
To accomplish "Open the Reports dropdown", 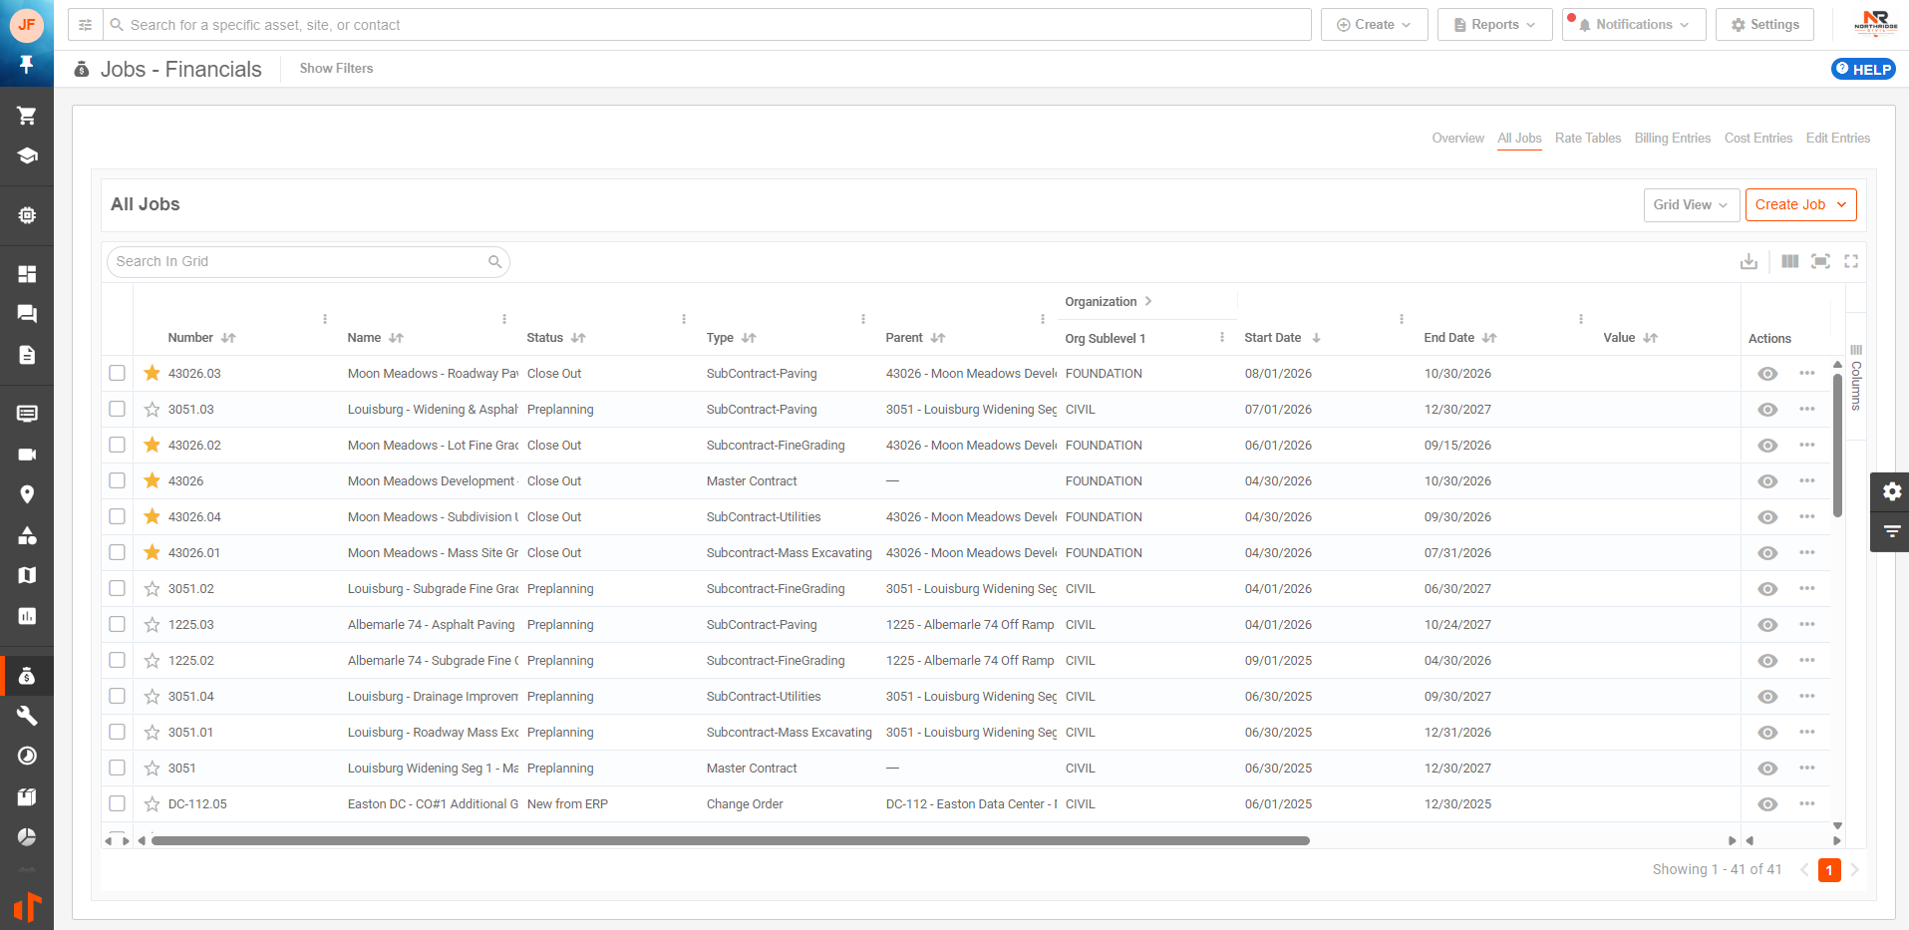I will (1494, 25).
